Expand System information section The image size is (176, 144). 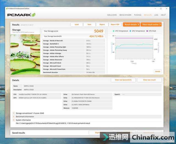click(x=14, y=120)
